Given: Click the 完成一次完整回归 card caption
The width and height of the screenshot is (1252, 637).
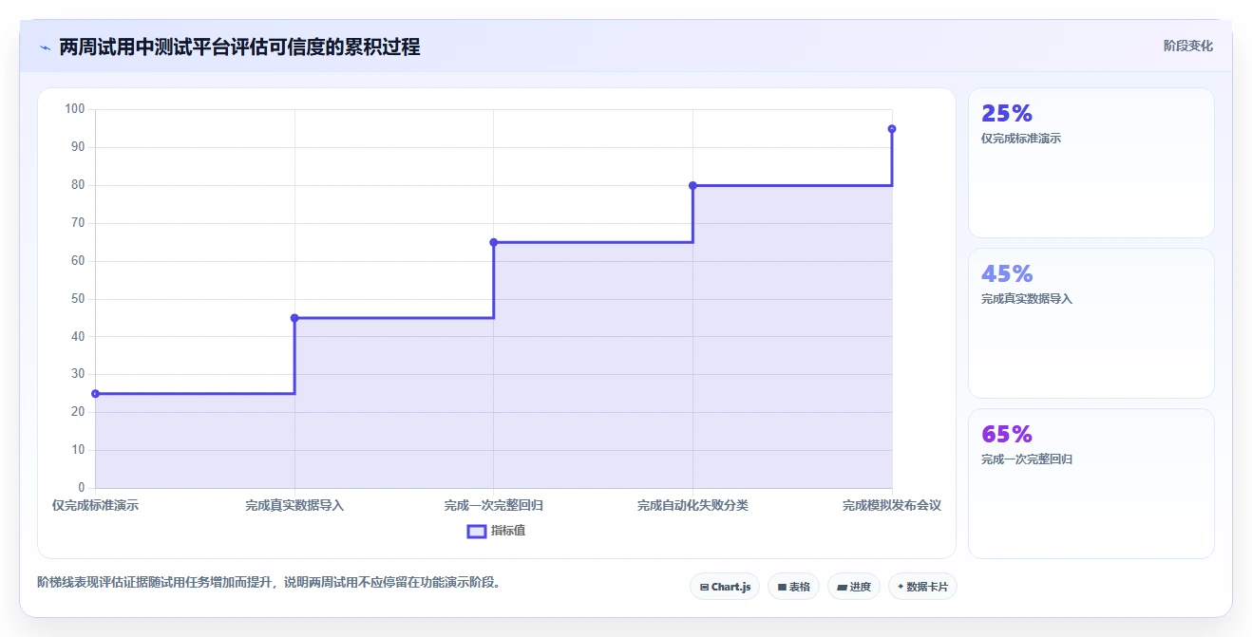Looking at the screenshot, I should [x=1027, y=459].
